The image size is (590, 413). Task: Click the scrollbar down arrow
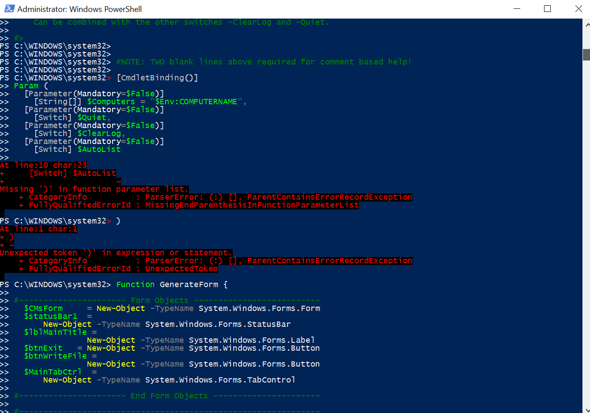point(586,409)
